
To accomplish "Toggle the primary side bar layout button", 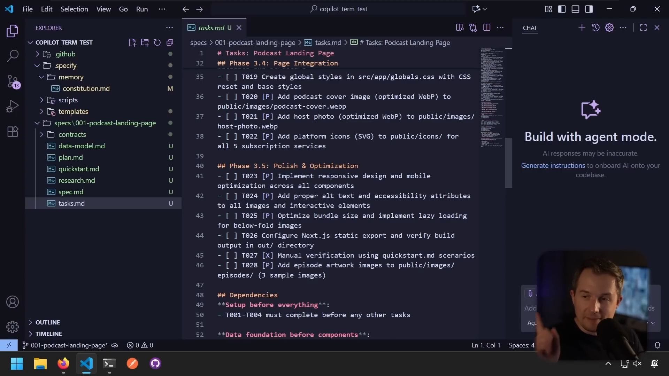I will (x=562, y=9).
